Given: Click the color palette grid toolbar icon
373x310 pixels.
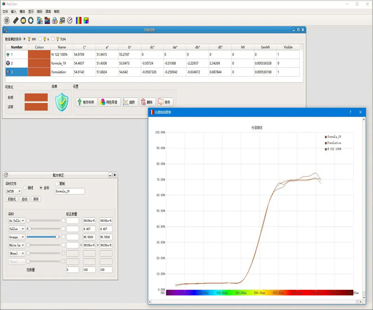Looking at the screenshot, I should [x=47, y=20].
